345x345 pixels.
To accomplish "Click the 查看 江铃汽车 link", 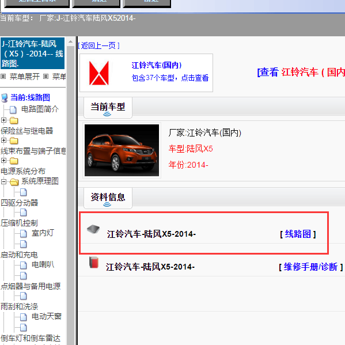I will 301,72.
